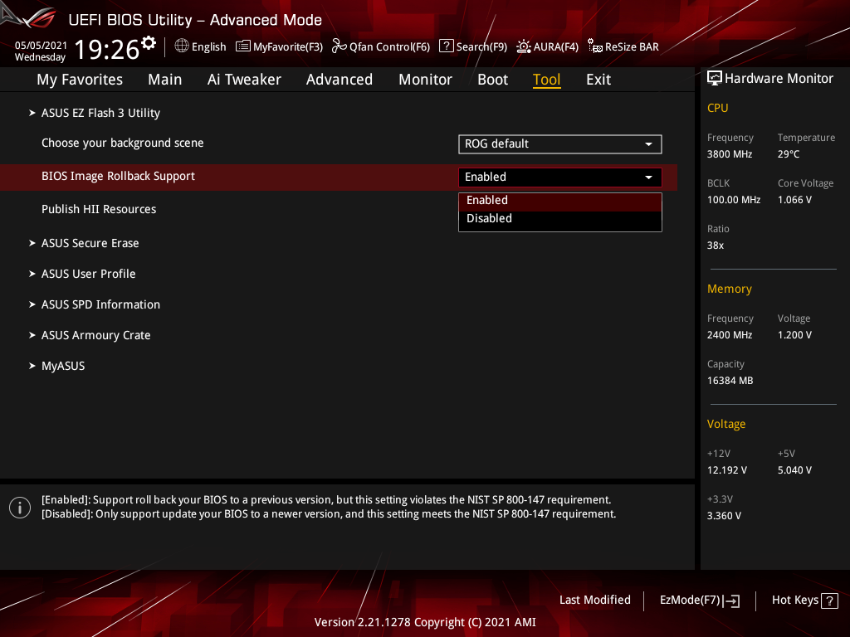The width and height of the screenshot is (850, 637).
Task: Open the background scene ROG default dropdown
Action: pyautogui.click(x=560, y=144)
